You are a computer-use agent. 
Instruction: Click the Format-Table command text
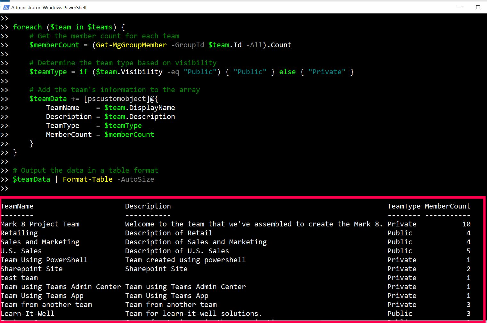87,179
